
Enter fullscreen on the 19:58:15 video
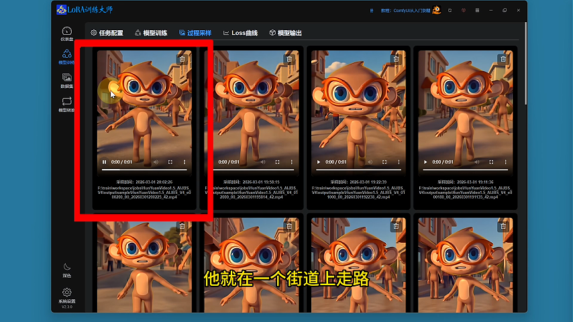tap(277, 162)
